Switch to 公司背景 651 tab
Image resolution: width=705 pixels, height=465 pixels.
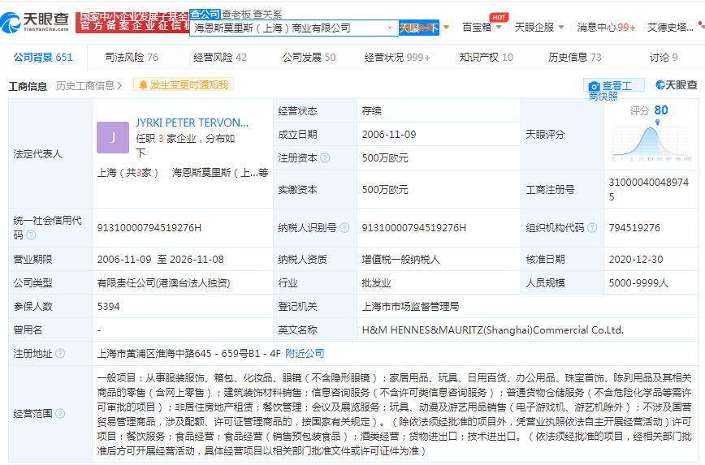point(43,58)
